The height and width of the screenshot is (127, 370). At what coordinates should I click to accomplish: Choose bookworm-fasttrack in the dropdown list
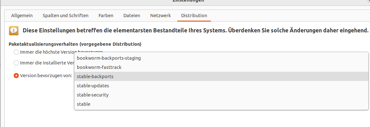point(221,67)
